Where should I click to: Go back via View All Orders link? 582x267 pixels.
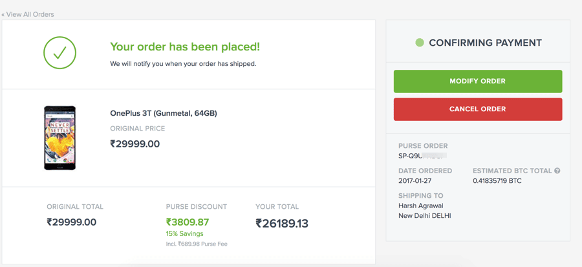[28, 14]
